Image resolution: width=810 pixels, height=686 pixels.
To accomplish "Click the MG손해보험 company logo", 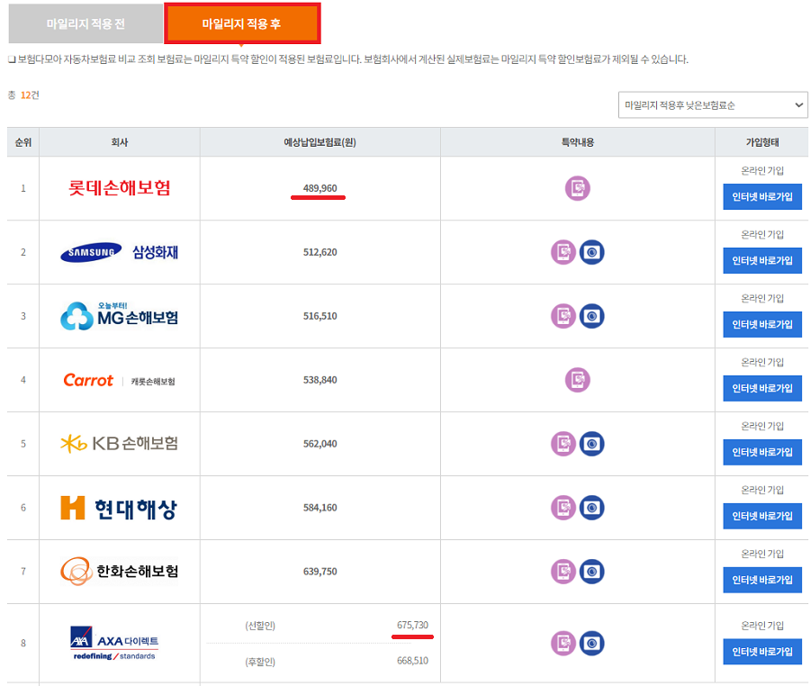I will click(x=120, y=316).
